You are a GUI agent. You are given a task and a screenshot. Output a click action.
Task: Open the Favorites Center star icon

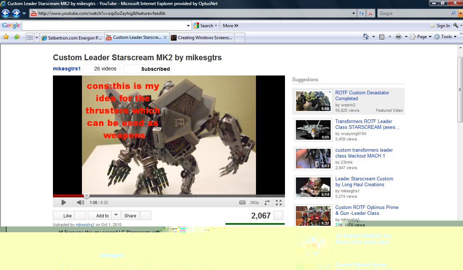pyautogui.click(x=6, y=37)
